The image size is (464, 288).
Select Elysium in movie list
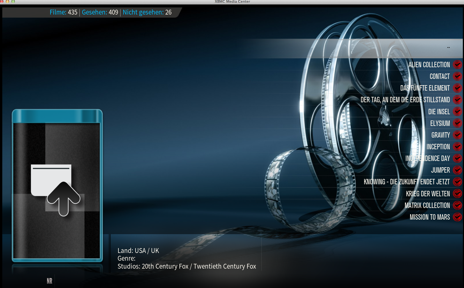440,123
